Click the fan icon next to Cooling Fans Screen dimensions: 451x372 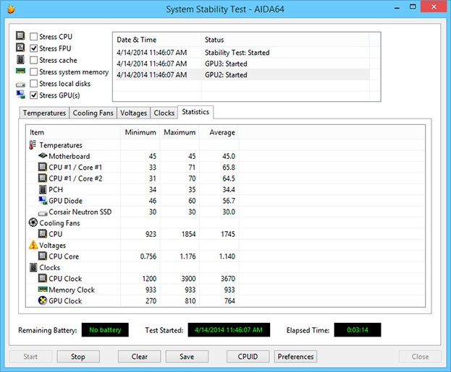pyautogui.click(x=33, y=222)
